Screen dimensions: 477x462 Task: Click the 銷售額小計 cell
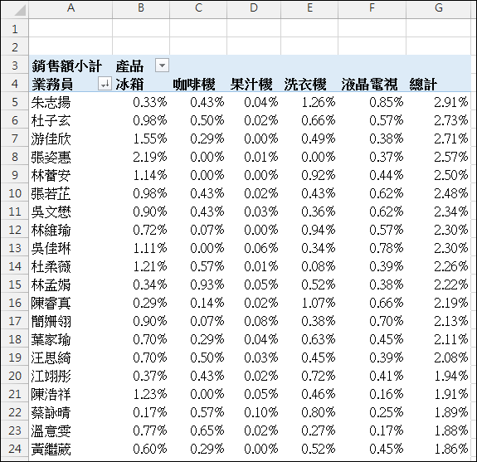[x=71, y=65]
